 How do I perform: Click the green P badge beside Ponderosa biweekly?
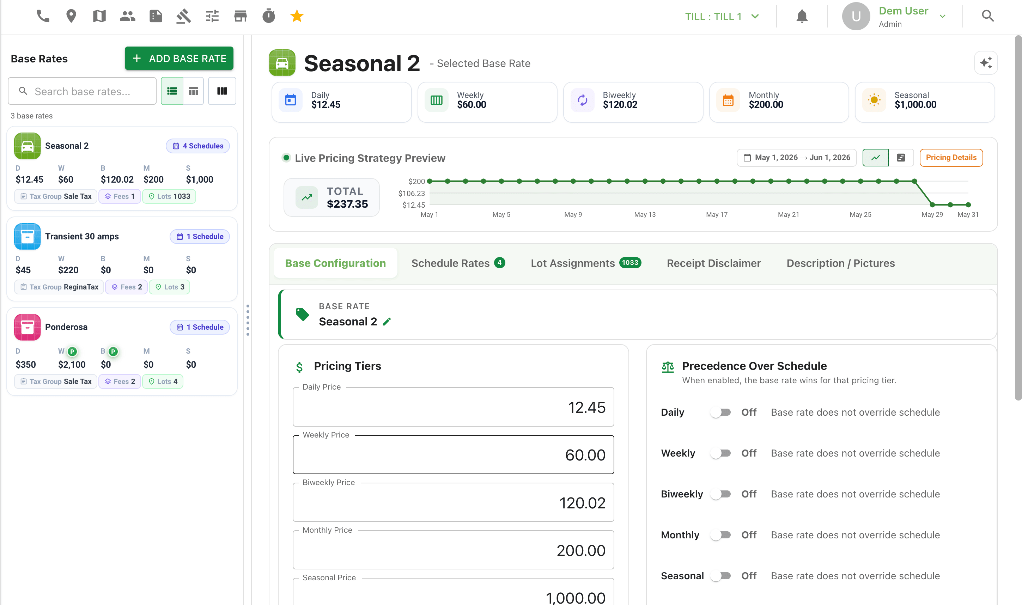113,352
